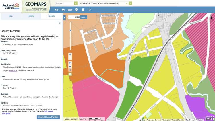Switch to the Info tab

[x=11, y=16]
